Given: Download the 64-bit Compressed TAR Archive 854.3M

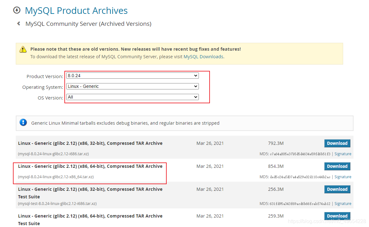Looking at the screenshot, I should (x=337, y=166).
